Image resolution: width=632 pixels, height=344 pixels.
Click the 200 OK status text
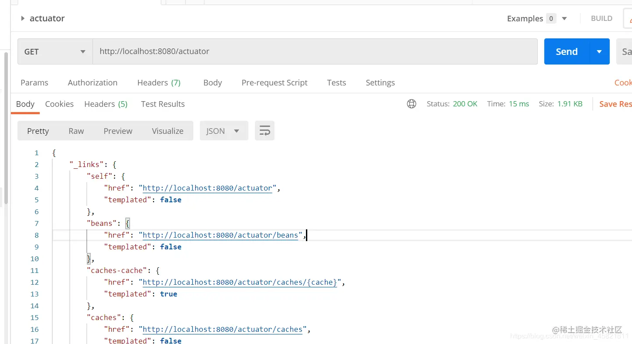pyautogui.click(x=465, y=104)
